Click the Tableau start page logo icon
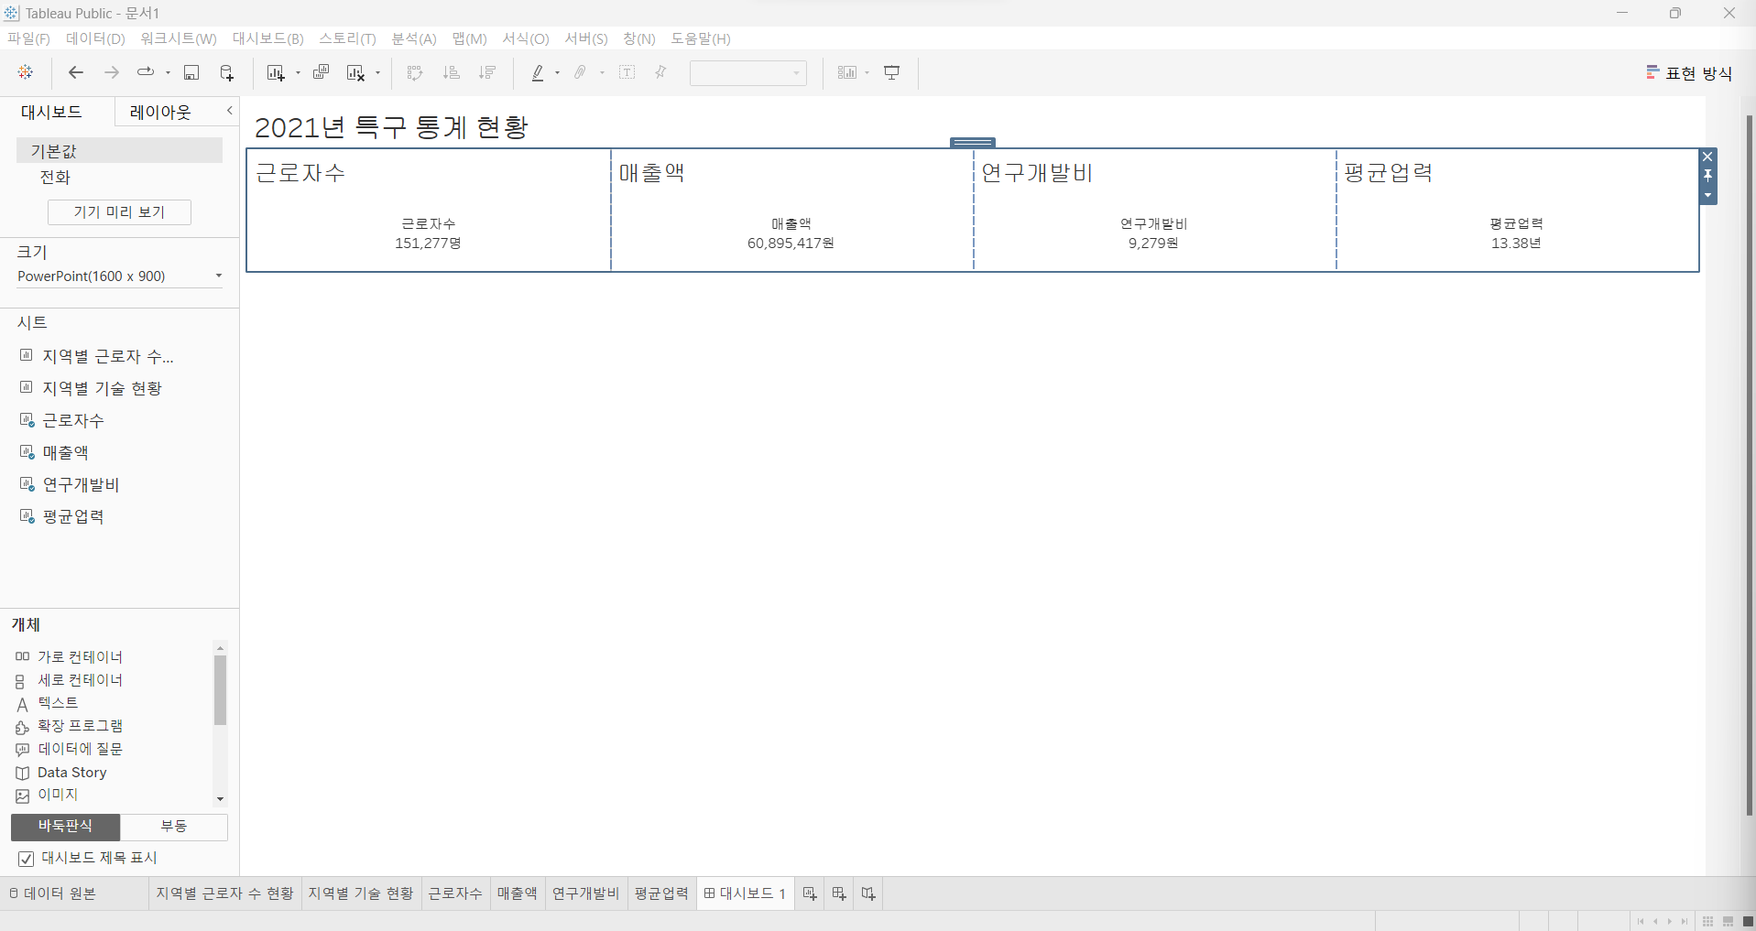Viewport: 1756px width, 931px height. coord(26,72)
